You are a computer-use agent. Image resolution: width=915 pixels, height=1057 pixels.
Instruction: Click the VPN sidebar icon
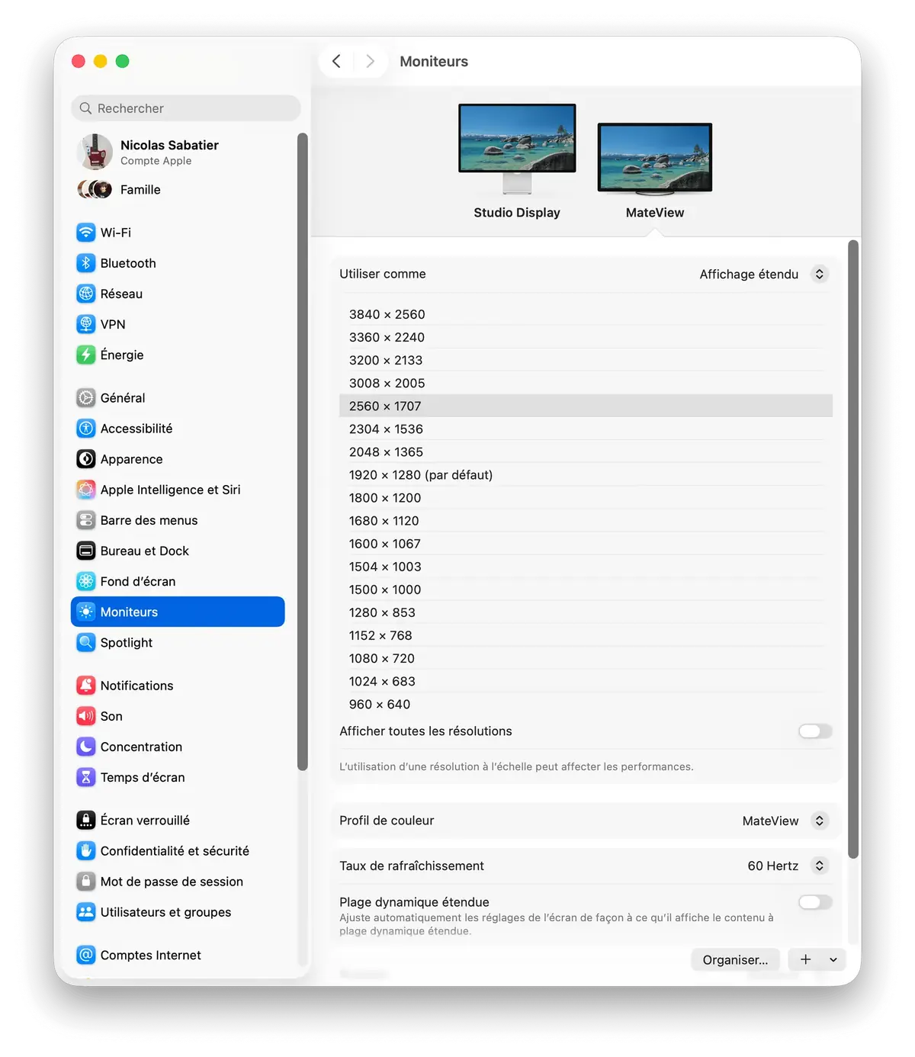coord(86,324)
